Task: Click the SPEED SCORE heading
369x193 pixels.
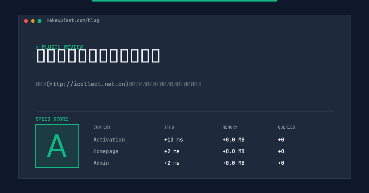Action: [52, 119]
